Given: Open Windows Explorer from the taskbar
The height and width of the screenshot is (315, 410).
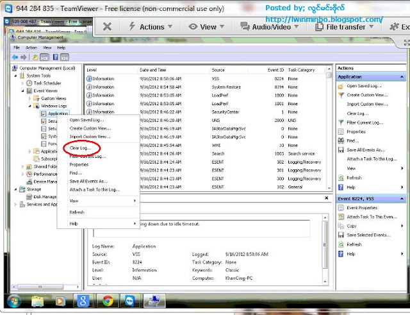Looking at the screenshot, I should pos(38,301).
